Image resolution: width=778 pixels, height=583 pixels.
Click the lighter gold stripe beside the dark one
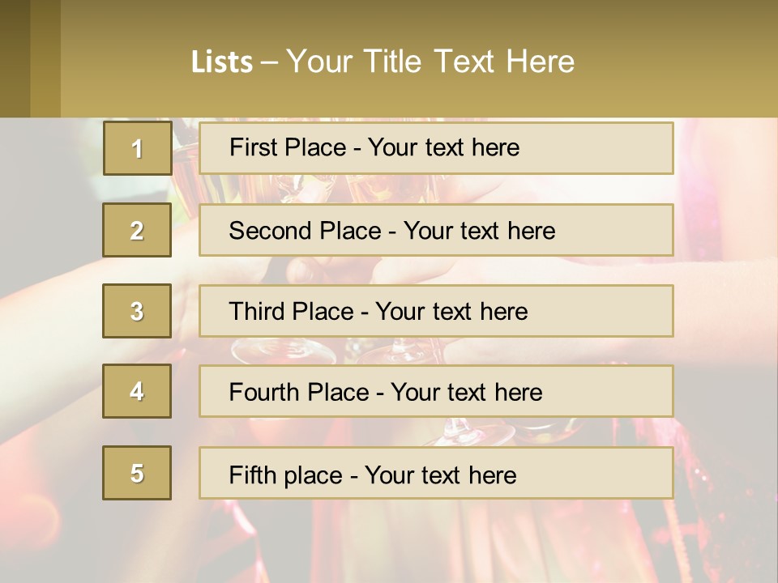pyautogui.click(x=45, y=58)
